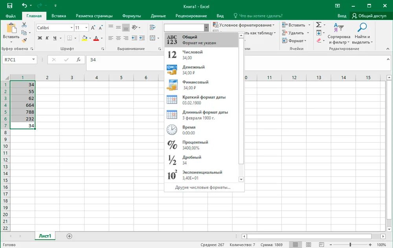The image size is (393, 248).
Task: Choose Длинный формат даты option
Action: pyautogui.click(x=201, y=115)
